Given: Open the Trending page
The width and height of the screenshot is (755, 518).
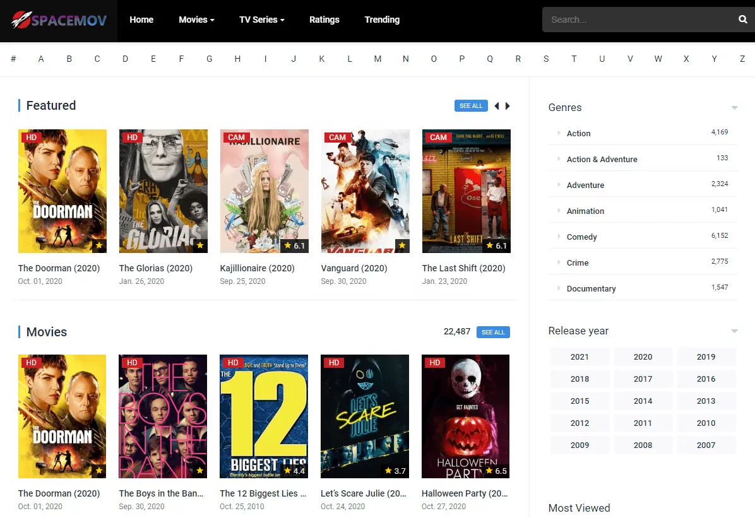Looking at the screenshot, I should pos(382,20).
